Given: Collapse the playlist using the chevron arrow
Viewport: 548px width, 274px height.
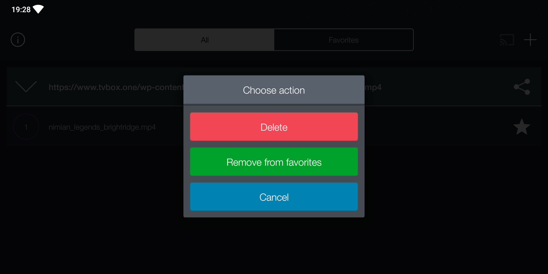Looking at the screenshot, I should pyautogui.click(x=26, y=87).
